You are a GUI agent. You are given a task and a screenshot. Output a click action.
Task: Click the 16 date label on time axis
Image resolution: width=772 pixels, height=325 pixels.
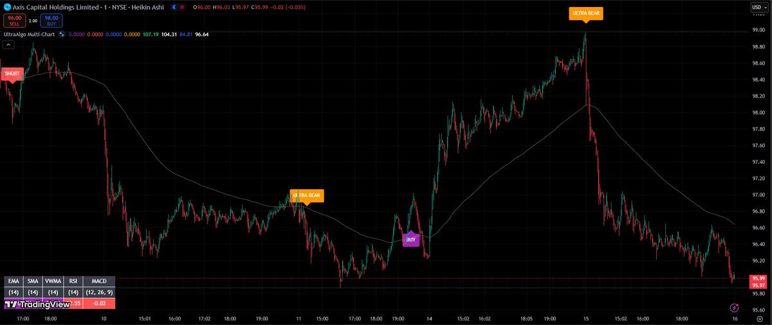click(735, 318)
